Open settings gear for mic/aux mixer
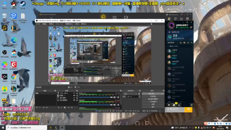Screen dimensions: 231x130 [118, 97]
